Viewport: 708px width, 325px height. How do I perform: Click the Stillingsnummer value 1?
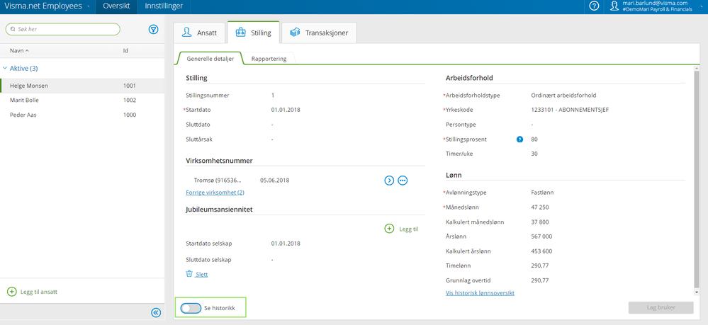point(273,96)
